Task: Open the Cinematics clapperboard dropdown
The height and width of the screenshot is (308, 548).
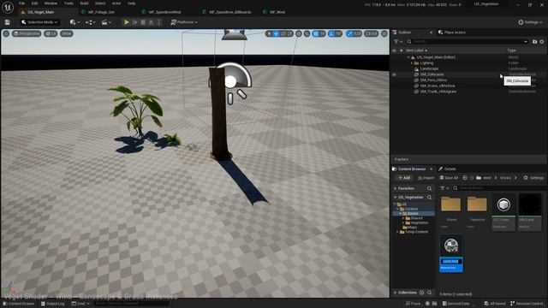Action: coord(106,22)
